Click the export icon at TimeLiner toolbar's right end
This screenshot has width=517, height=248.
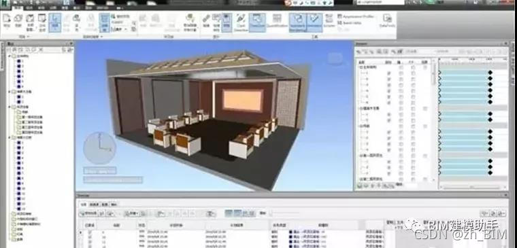(x=502, y=213)
